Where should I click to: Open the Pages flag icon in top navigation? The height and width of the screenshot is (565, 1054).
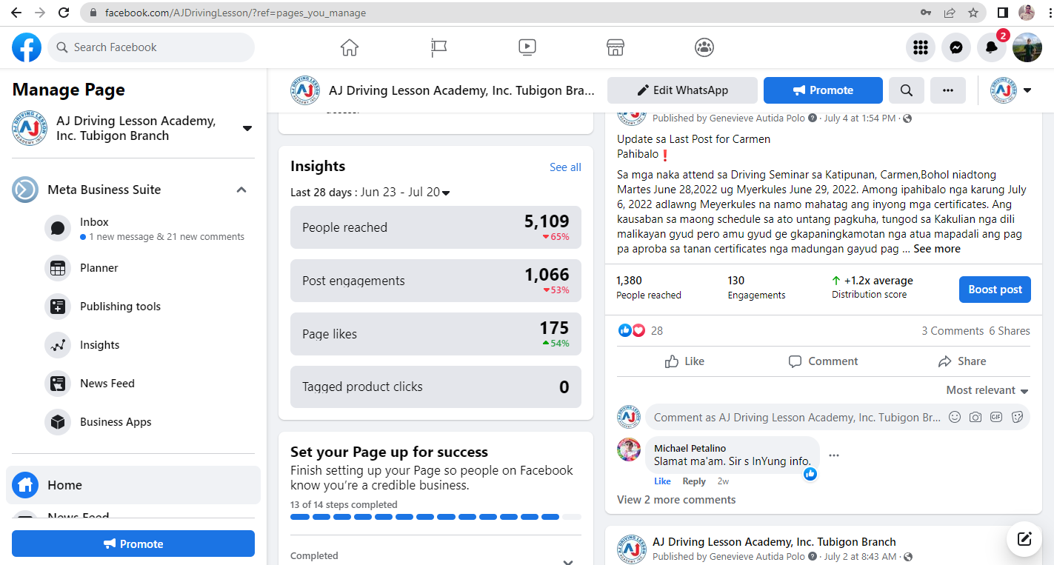438,47
